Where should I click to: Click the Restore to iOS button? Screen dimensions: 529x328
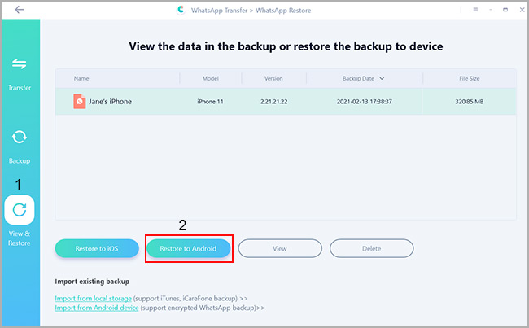[98, 247]
